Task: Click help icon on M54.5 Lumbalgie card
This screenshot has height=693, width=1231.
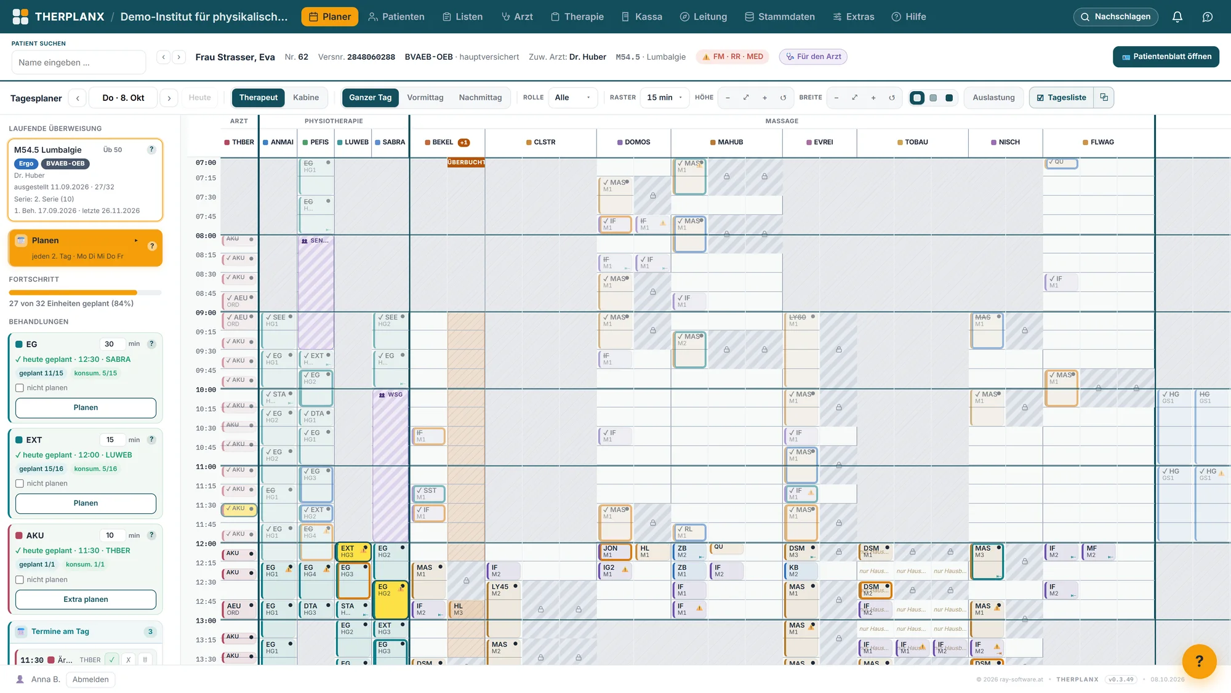Action: 151,150
